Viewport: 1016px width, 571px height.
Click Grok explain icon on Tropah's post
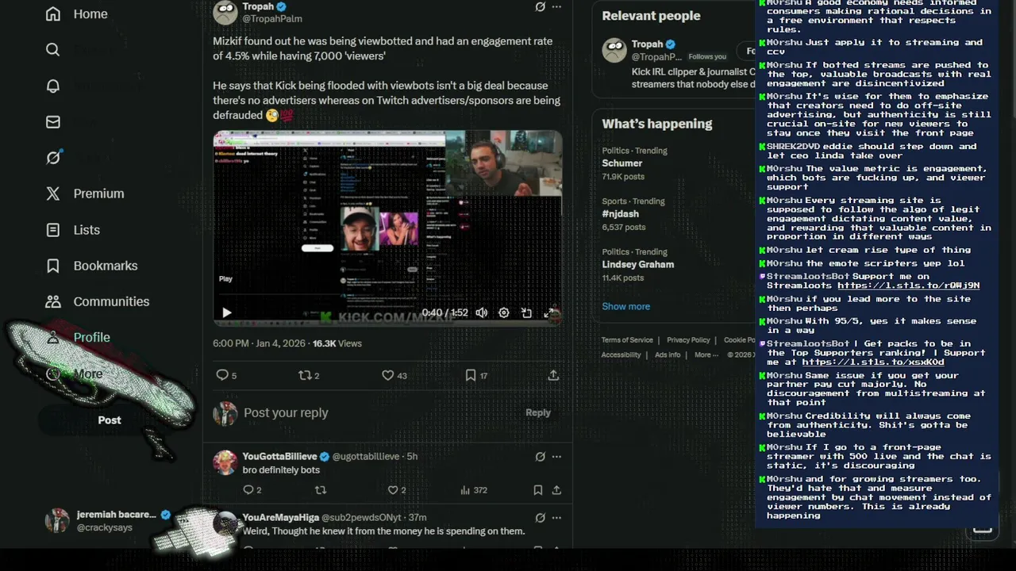coord(541,6)
